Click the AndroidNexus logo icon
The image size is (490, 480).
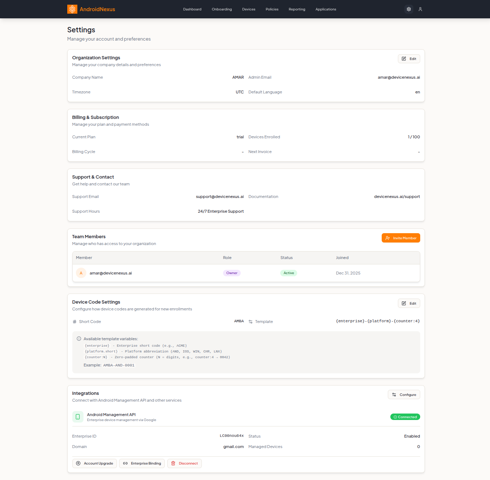tap(72, 9)
